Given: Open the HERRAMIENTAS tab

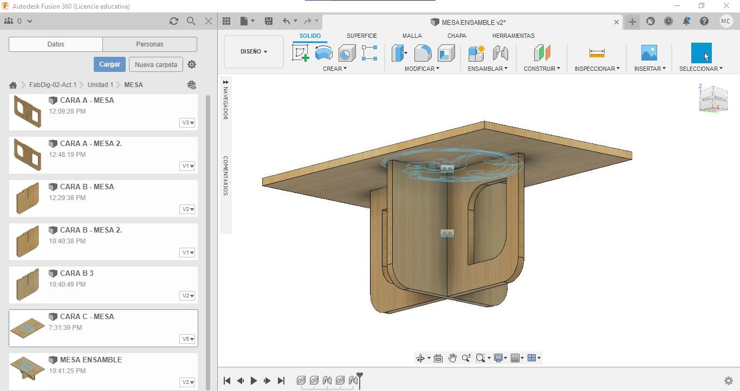Looking at the screenshot, I should pos(513,36).
